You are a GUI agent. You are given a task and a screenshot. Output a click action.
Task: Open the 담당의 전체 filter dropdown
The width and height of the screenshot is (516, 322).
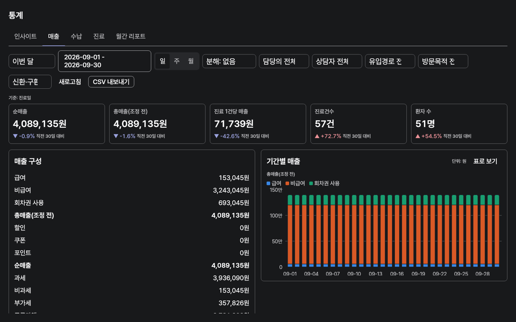pos(284,61)
